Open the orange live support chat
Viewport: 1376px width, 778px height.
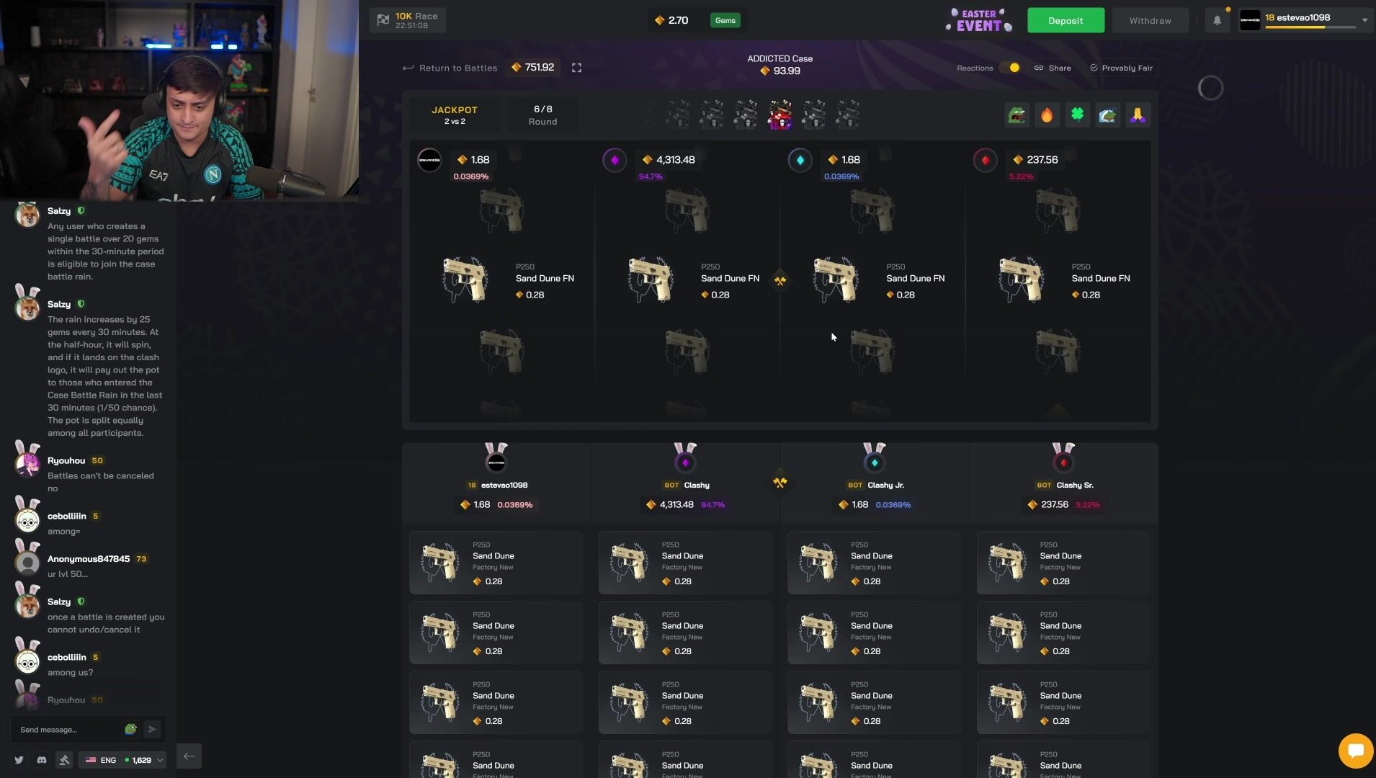[1355, 751]
